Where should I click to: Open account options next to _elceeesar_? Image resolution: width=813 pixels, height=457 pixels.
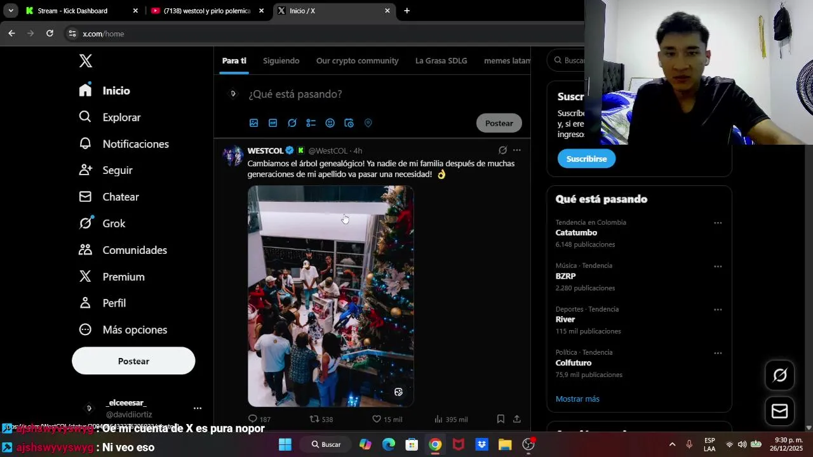click(x=198, y=408)
